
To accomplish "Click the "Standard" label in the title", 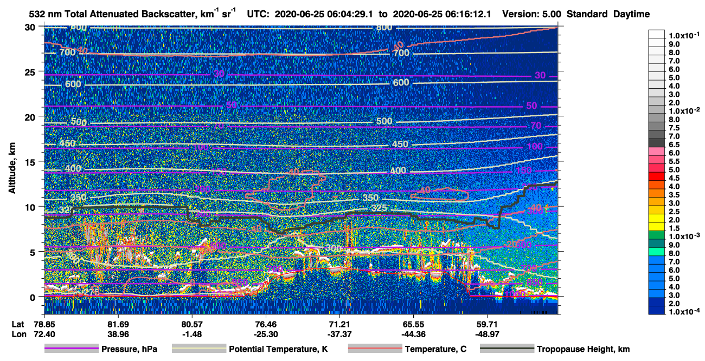I will click(587, 15).
